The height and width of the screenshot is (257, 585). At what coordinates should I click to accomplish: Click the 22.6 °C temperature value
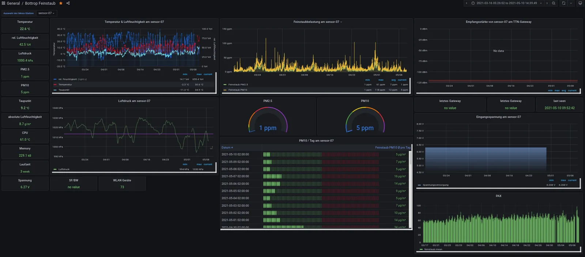click(x=25, y=29)
